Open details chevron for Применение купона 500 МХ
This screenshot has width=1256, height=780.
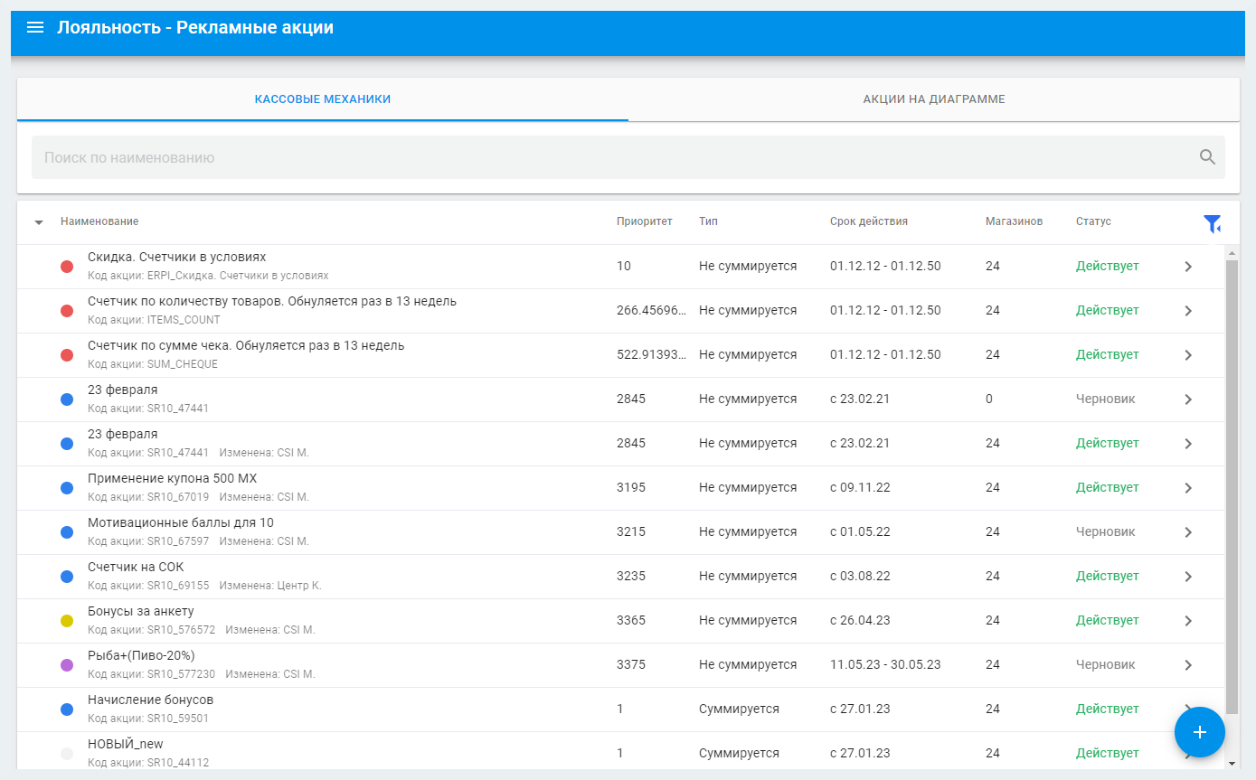1188,488
